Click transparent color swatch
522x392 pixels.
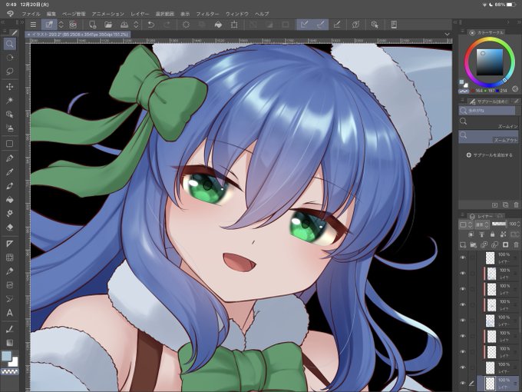coord(10,371)
